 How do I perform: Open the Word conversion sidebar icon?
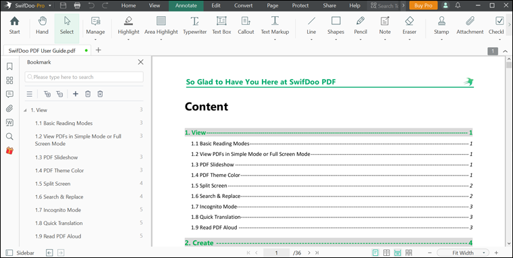tap(10, 122)
